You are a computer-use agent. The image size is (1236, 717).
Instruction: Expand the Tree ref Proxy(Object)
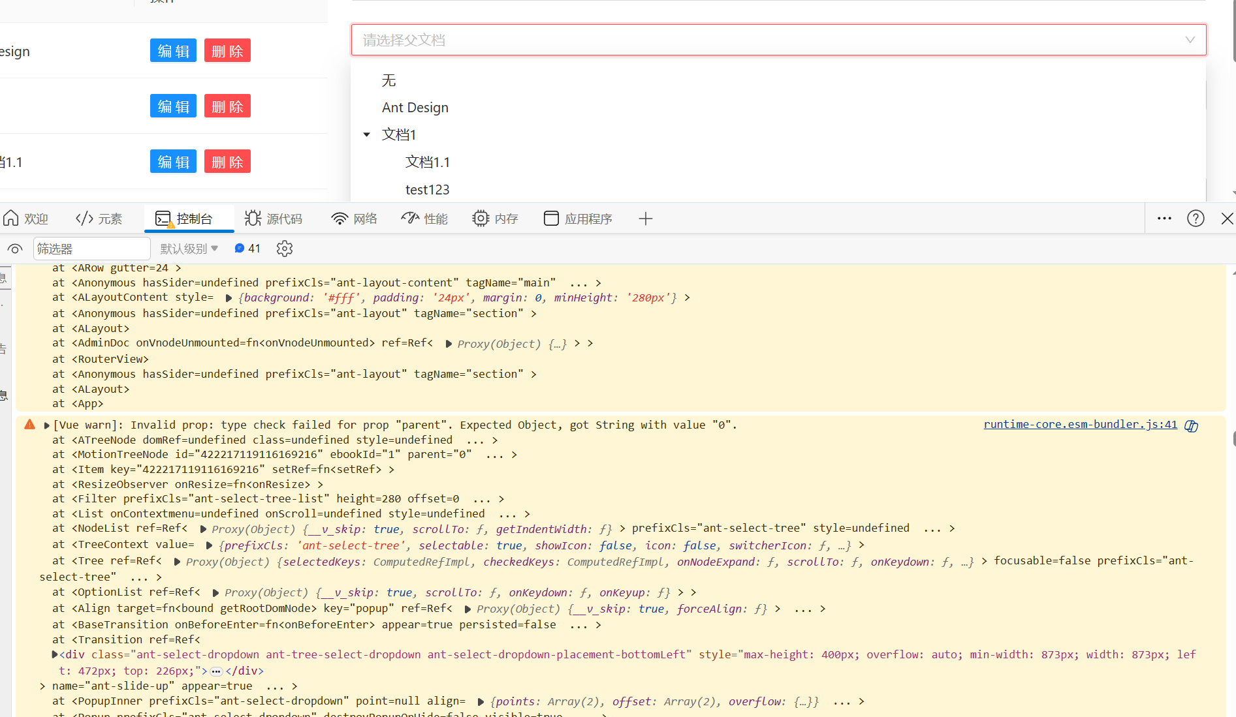(x=177, y=562)
